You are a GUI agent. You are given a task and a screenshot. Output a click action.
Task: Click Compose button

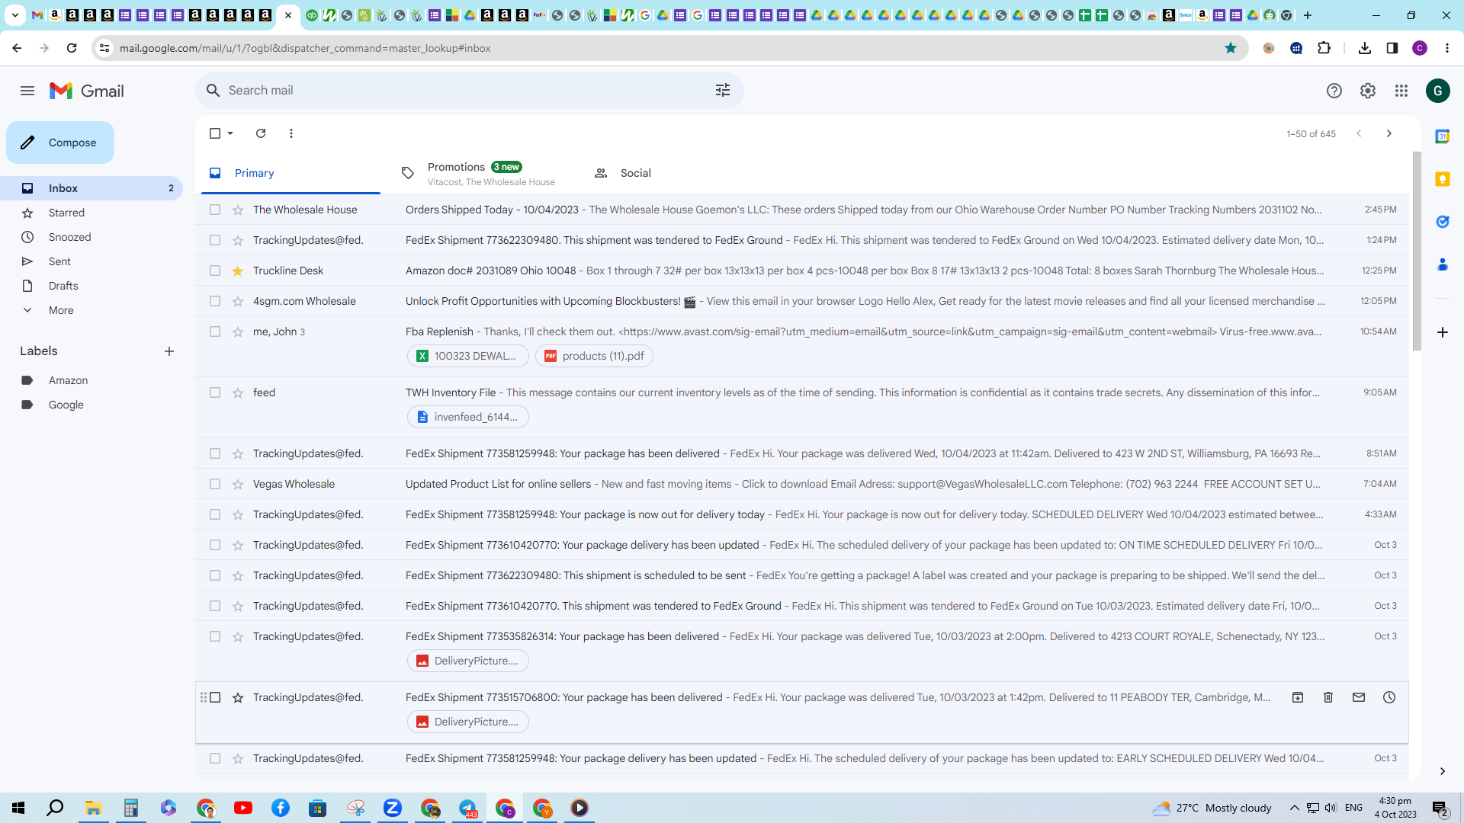point(60,143)
